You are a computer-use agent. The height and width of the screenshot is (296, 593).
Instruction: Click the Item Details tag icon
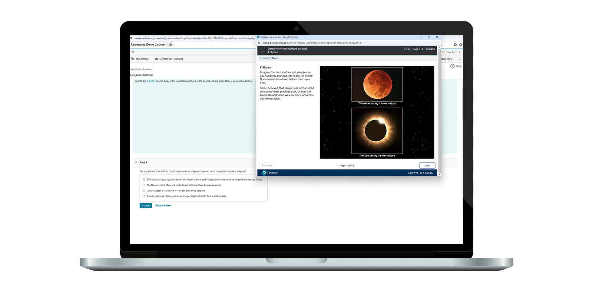click(x=133, y=59)
